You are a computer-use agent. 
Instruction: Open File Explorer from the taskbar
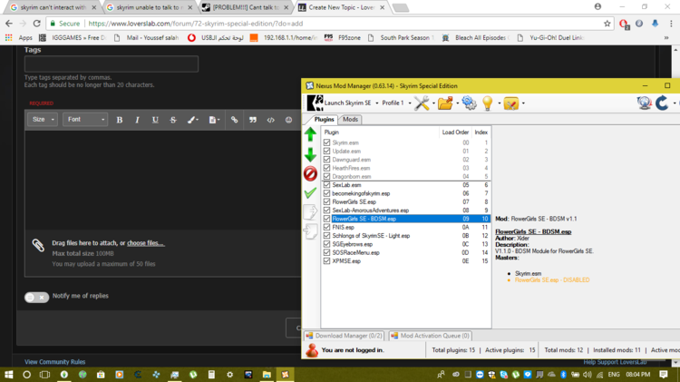tap(267, 374)
